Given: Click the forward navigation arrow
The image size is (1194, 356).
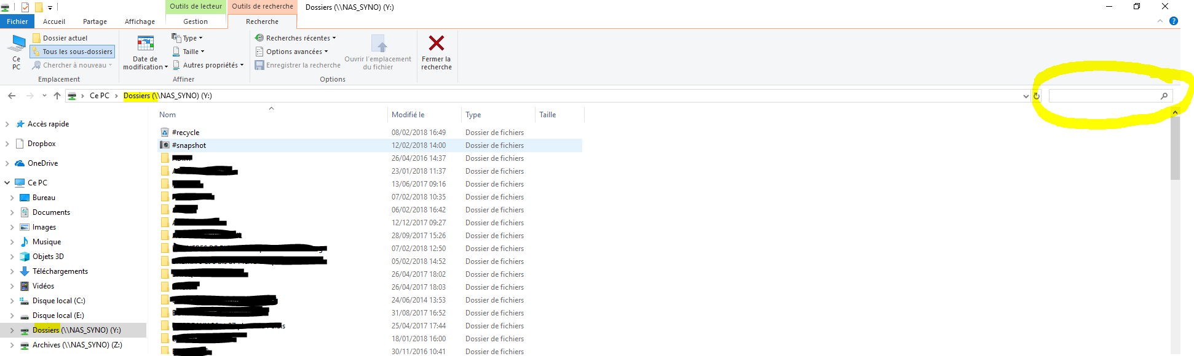Looking at the screenshot, I should (30, 96).
